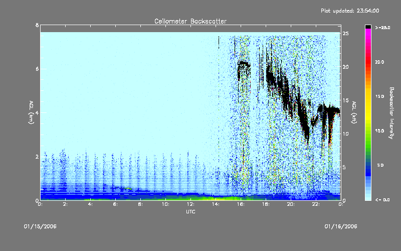Click the '25' tick on kft axis
Image resolution: width=401 pixels, height=251 pixels.
pos(346,34)
